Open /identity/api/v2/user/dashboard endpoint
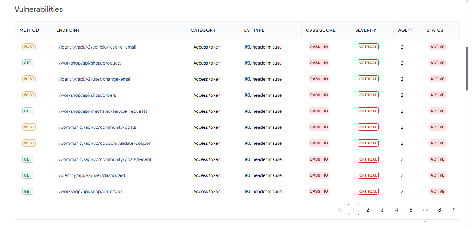The width and height of the screenshot is (475, 229). tap(92, 175)
